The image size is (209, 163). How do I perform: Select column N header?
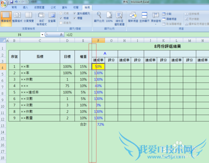pos(202,41)
